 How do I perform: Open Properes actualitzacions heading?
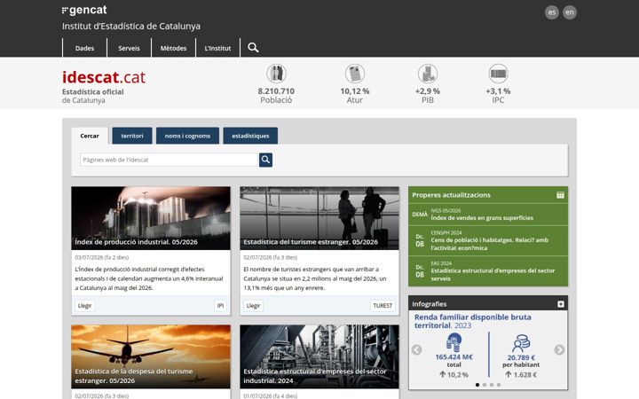[x=451, y=195]
